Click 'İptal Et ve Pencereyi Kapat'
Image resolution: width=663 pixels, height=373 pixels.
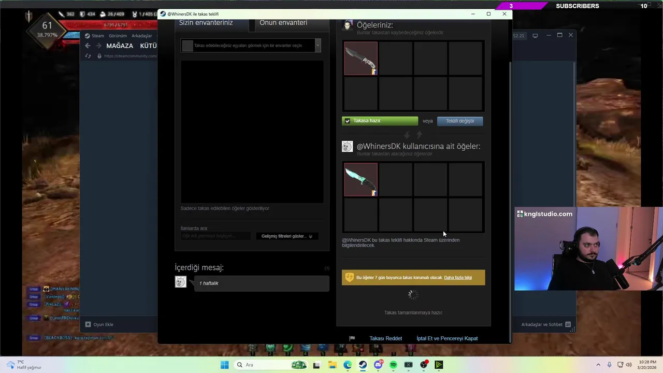tap(447, 338)
